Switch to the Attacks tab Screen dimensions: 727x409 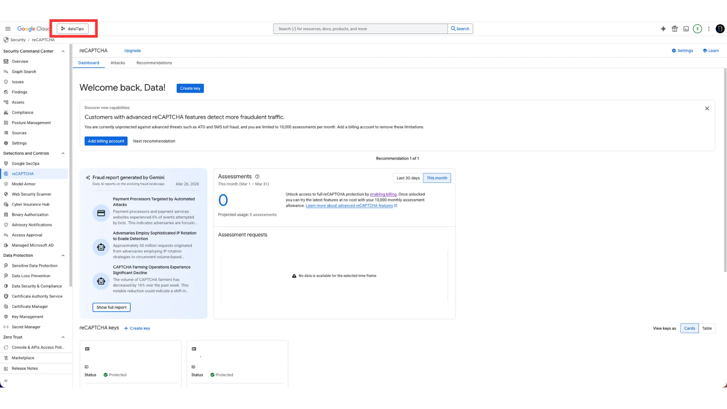(x=118, y=63)
